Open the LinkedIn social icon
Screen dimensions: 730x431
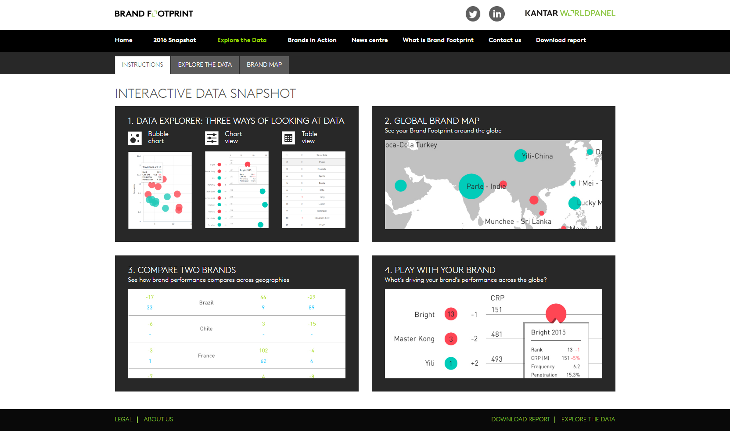(497, 14)
